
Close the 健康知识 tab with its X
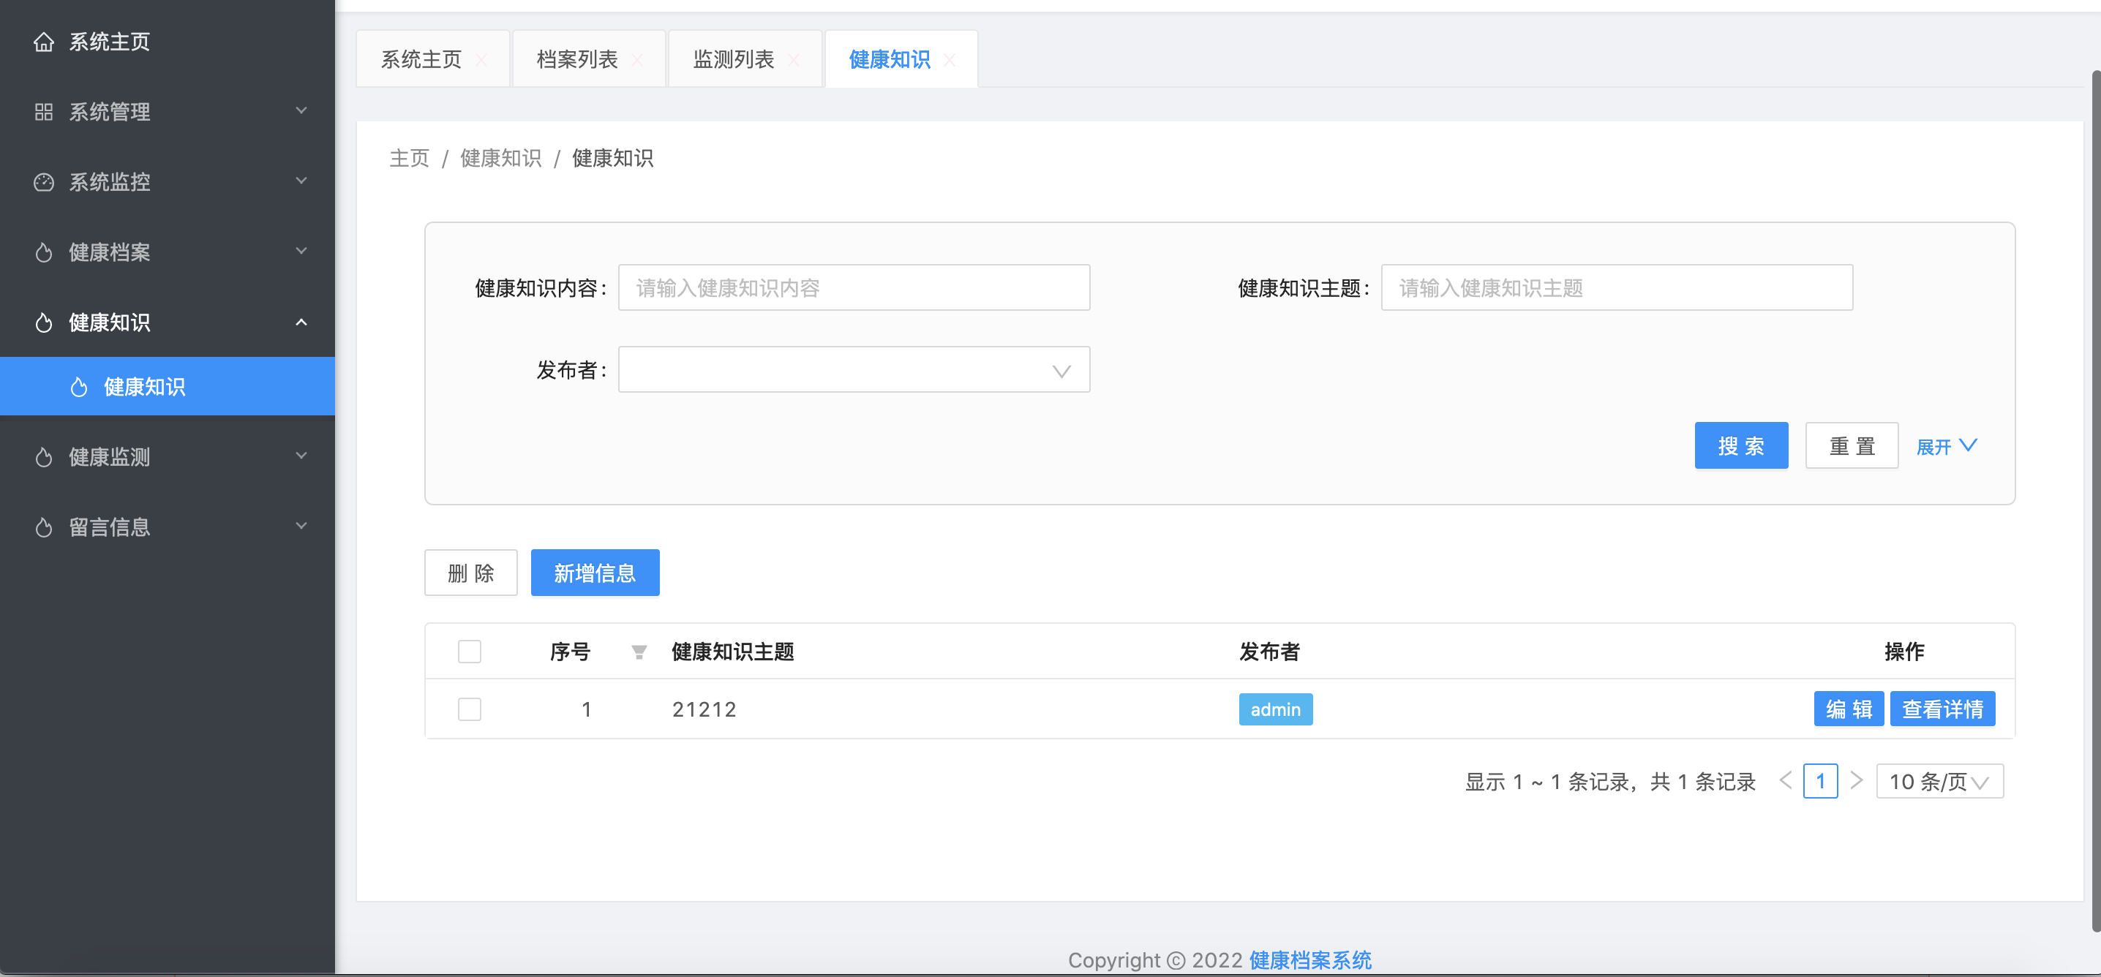(x=950, y=59)
